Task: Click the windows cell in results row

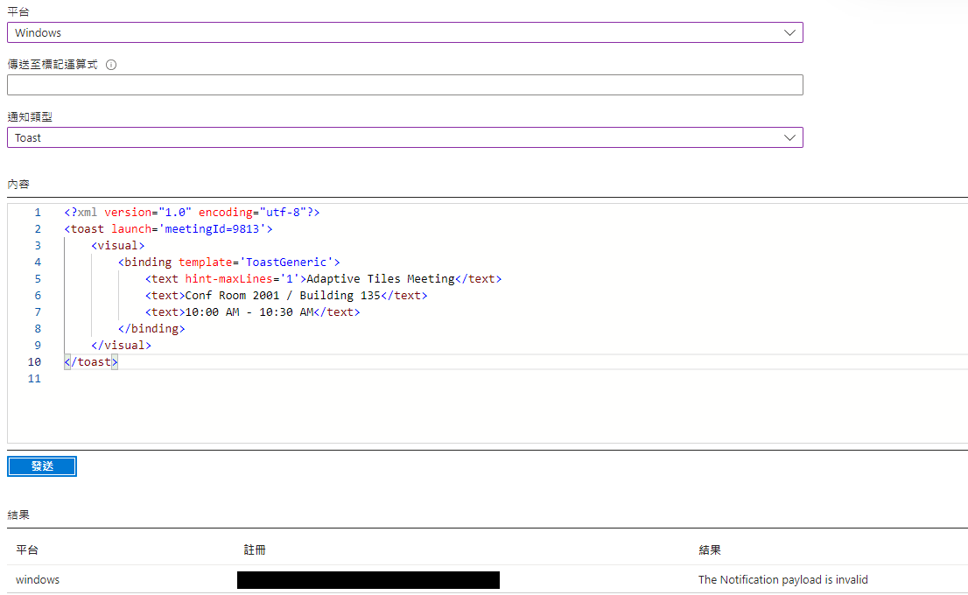Action: tap(38, 579)
